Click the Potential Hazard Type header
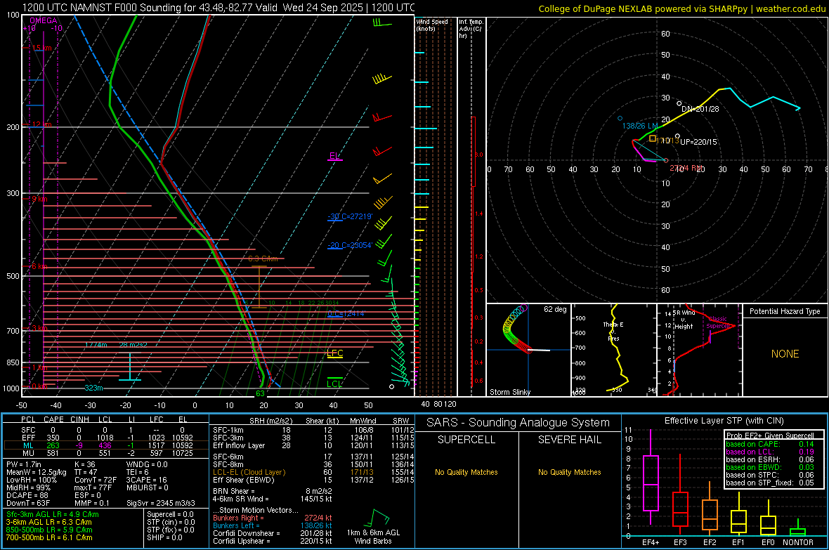Screen dimensions: 829x550 point(785,311)
